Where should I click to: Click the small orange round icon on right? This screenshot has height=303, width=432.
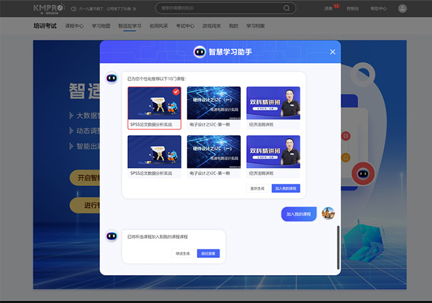(346, 157)
